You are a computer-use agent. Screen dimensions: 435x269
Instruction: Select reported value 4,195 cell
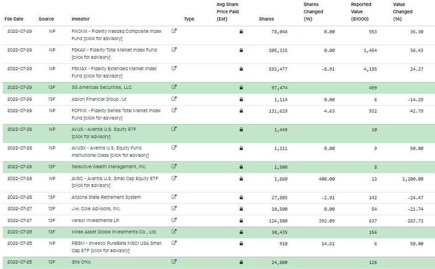[x=370, y=69]
